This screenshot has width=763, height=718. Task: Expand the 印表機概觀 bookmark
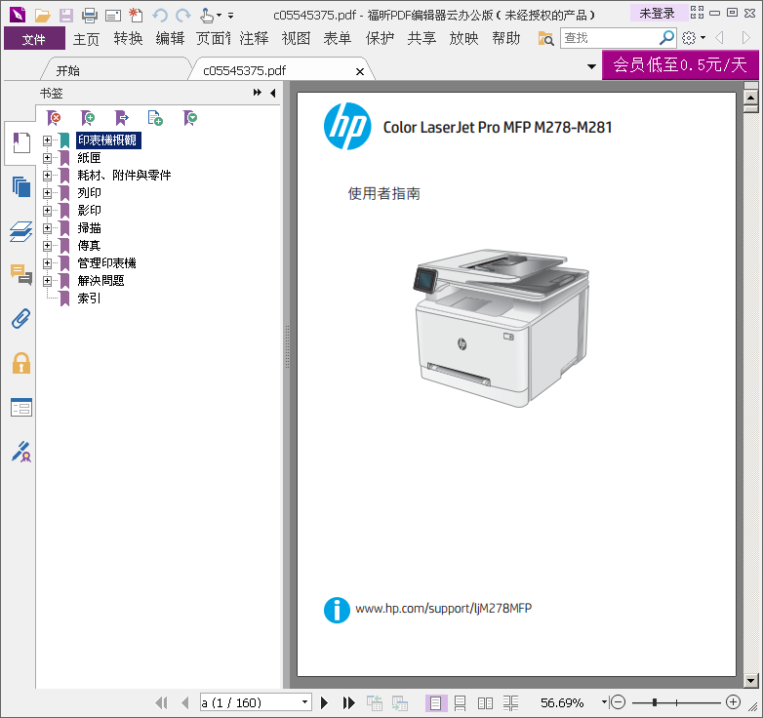(47, 140)
